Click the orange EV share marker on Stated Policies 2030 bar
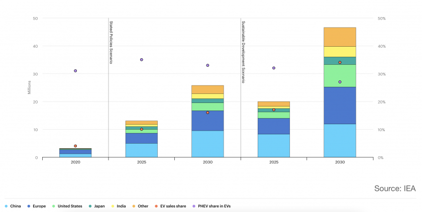Screen dimensions: 422x212 click(x=207, y=113)
